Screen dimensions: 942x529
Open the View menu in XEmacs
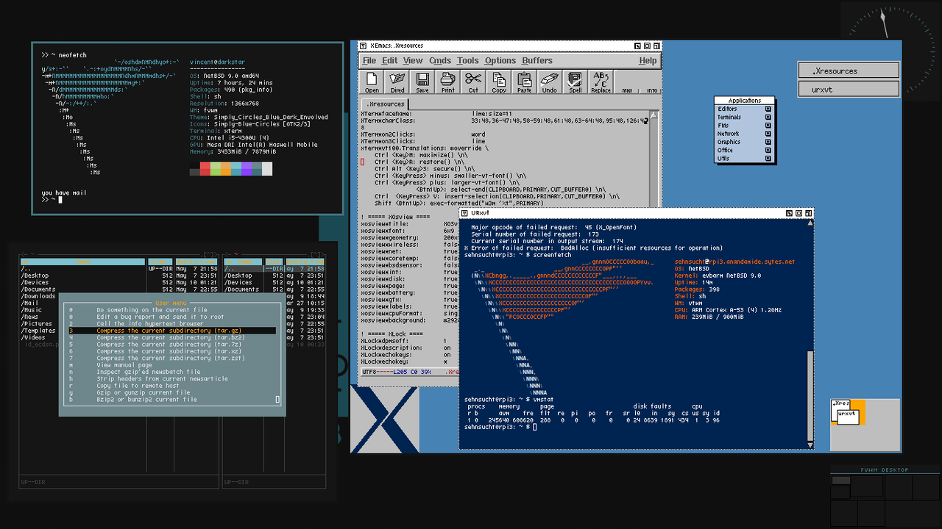tap(413, 61)
